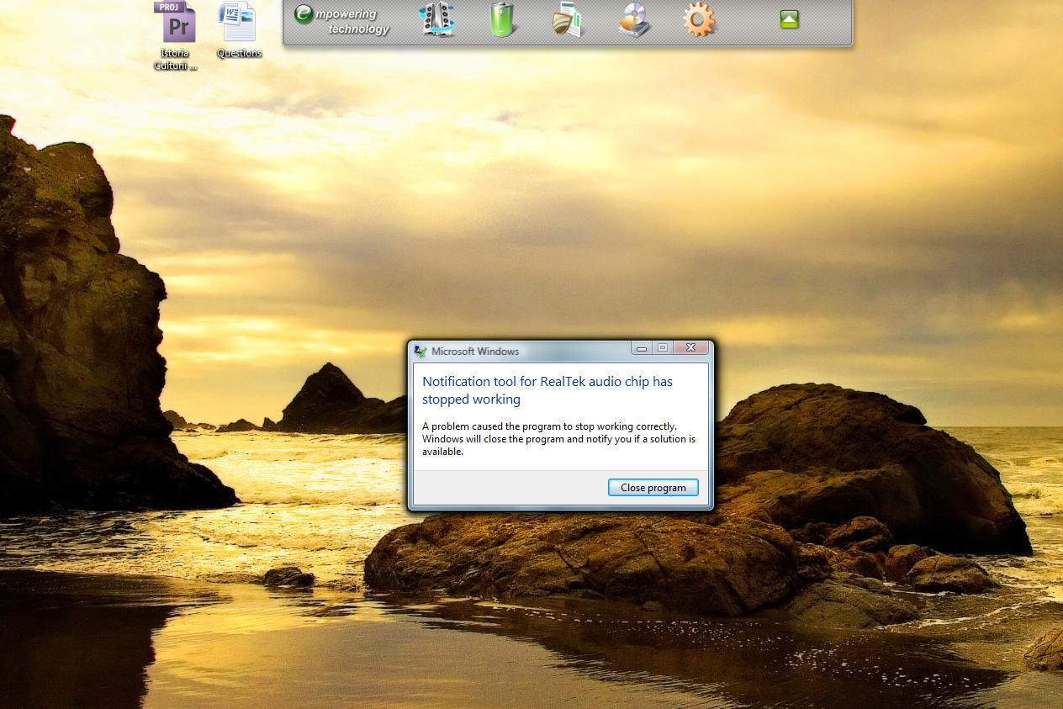Open the Acer audio speakers utility icon
Viewport: 1063px width, 709px height.
pyautogui.click(x=437, y=20)
